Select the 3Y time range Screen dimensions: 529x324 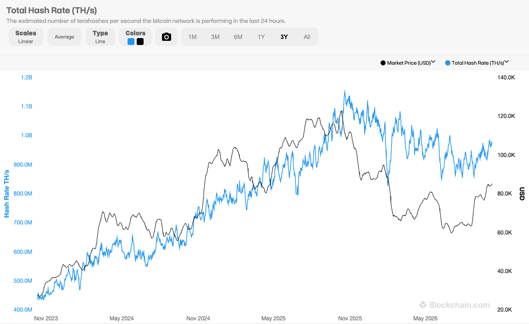tap(284, 37)
